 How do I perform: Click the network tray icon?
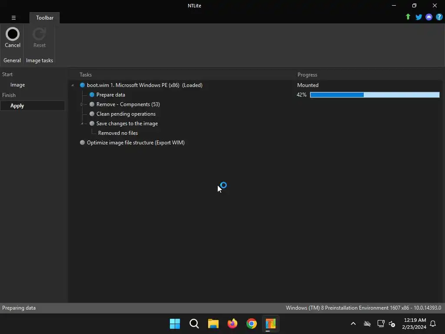(x=381, y=324)
